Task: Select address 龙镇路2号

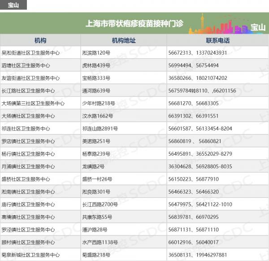Action: click(x=93, y=166)
